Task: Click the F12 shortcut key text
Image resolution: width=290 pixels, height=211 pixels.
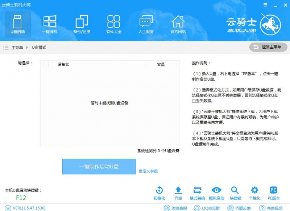Action: coord(21,198)
